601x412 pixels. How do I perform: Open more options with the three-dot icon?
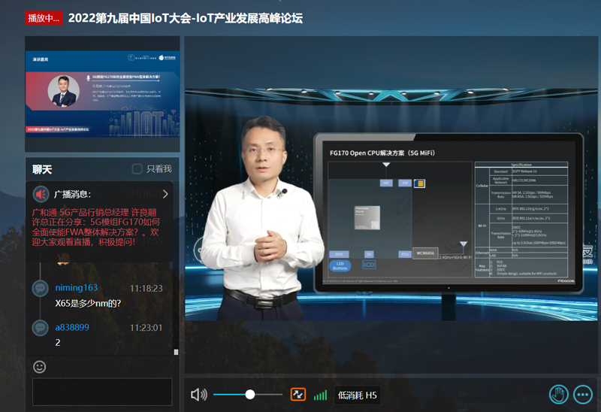point(583,394)
